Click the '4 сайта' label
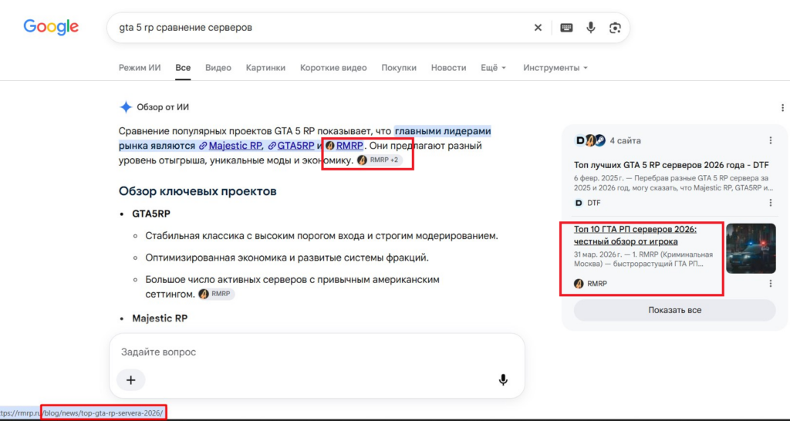 pyautogui.click(x=625, y=140)
